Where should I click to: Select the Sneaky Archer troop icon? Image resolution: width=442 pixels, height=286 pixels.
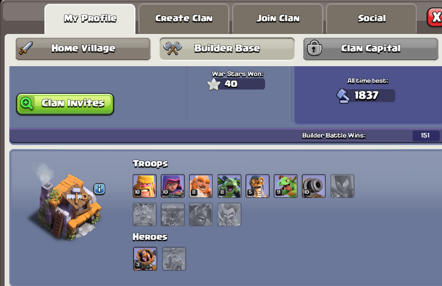point(173,186)
